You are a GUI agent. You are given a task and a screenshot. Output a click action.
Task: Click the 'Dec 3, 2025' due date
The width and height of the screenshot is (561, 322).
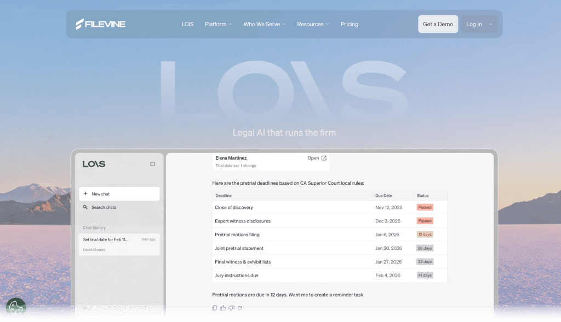coord(387,221)
